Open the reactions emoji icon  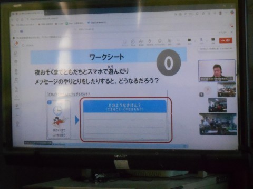point(160,41)
